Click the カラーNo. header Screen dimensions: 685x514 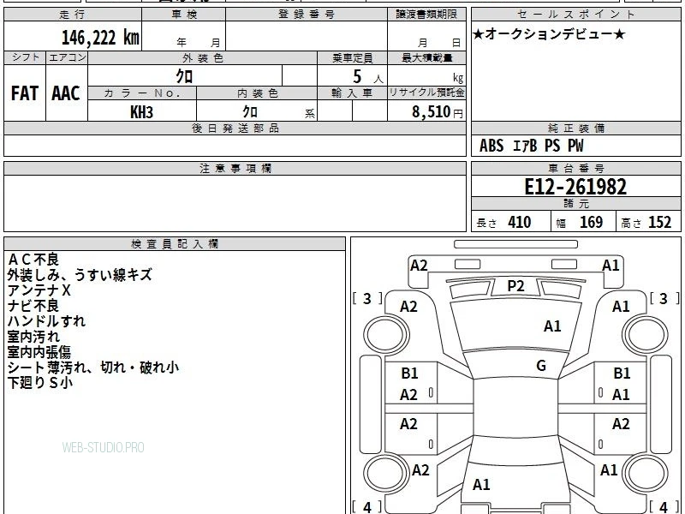pos(142,93)
